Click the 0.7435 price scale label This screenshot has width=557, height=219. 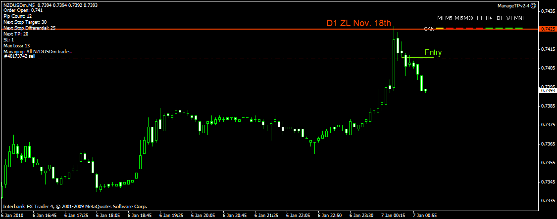tap(548, 11)
